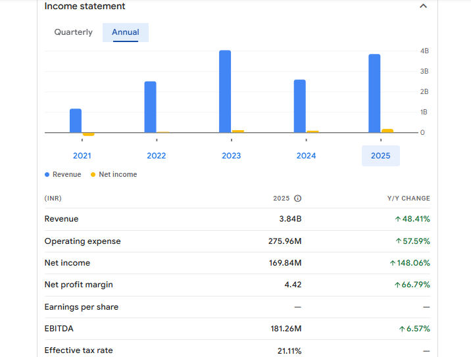Select year 2024 below the chart

[x=306, y=156]
